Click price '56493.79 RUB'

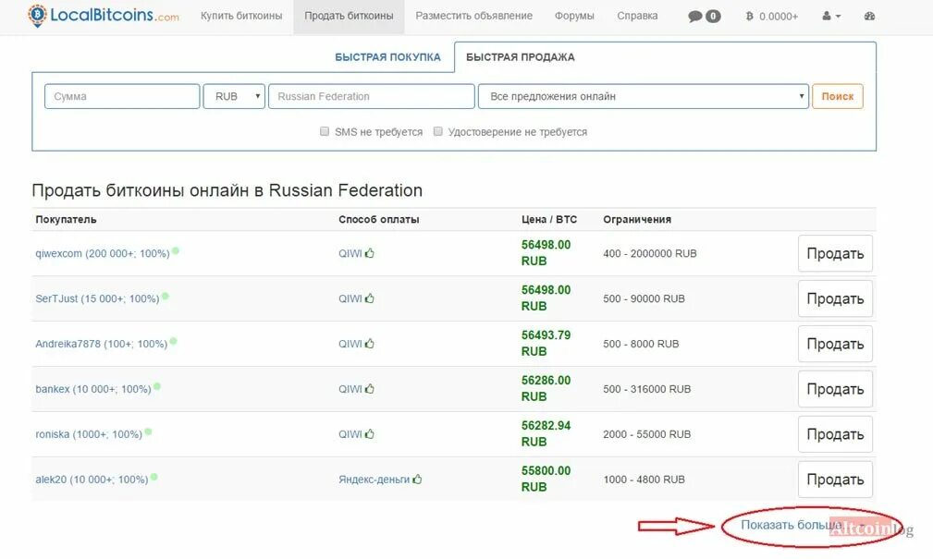click(546, 343)
